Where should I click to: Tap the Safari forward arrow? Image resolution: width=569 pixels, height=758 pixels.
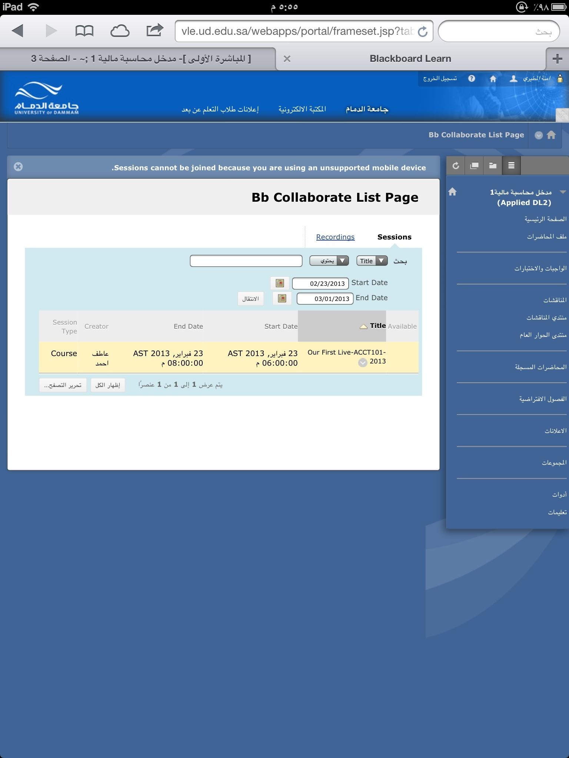click(51, 31)
